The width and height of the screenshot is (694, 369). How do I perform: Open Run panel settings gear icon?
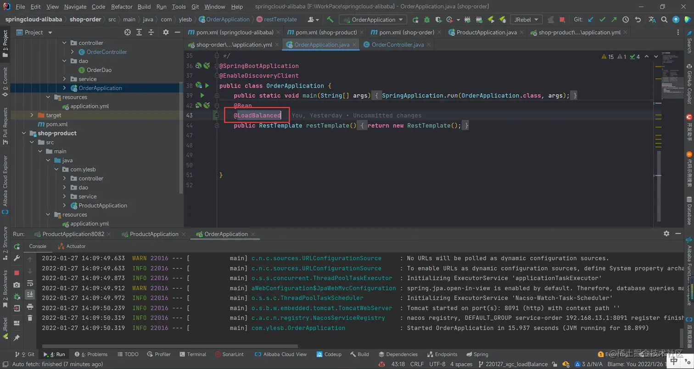click(x=666, y=234)
